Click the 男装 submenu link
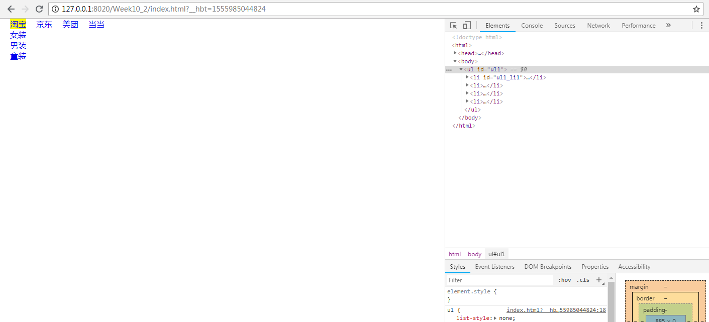The image size is (709, 322). (x=18, y=46)
